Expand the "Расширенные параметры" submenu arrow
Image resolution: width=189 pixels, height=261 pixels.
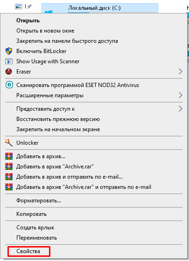[x=180, y=95]
